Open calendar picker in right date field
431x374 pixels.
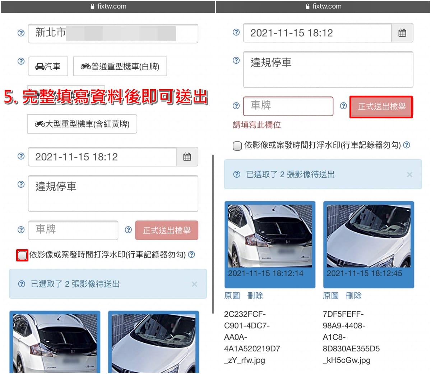tap(402, 33)
